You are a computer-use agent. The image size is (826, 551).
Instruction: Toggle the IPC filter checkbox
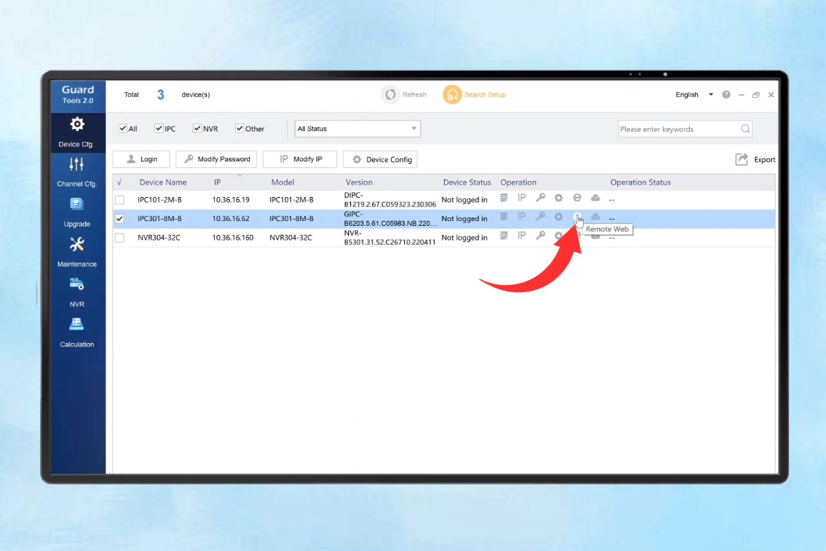pyautogui.click(x=158, y=128)
